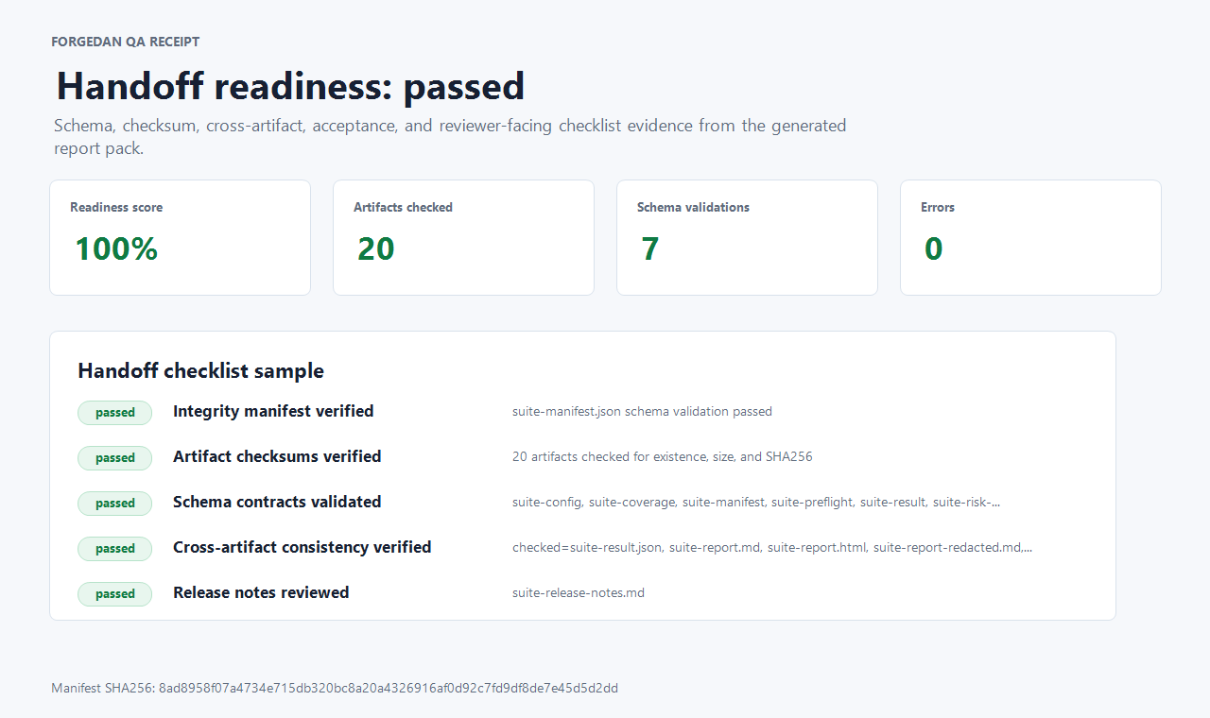Click the '7' schema validations value
Image resolution: width=1210 pixels, height=718 pixels.
click(x=650, y=248)
